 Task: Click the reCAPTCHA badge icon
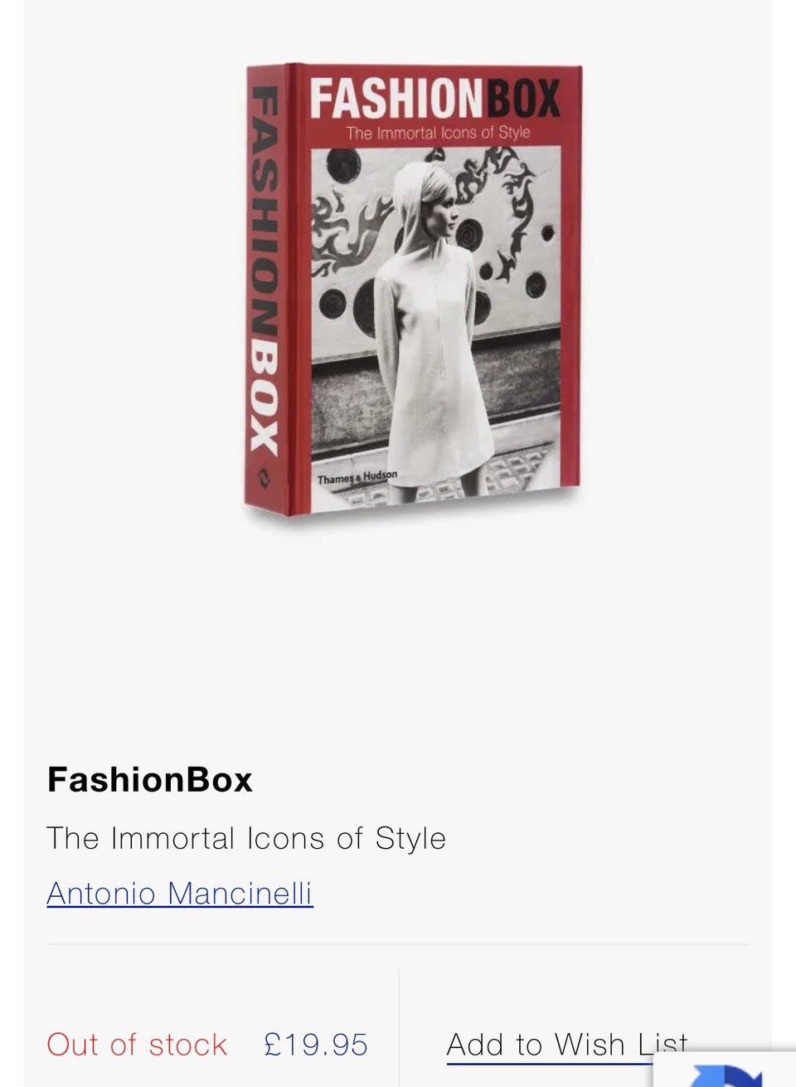click(726, 1070)
